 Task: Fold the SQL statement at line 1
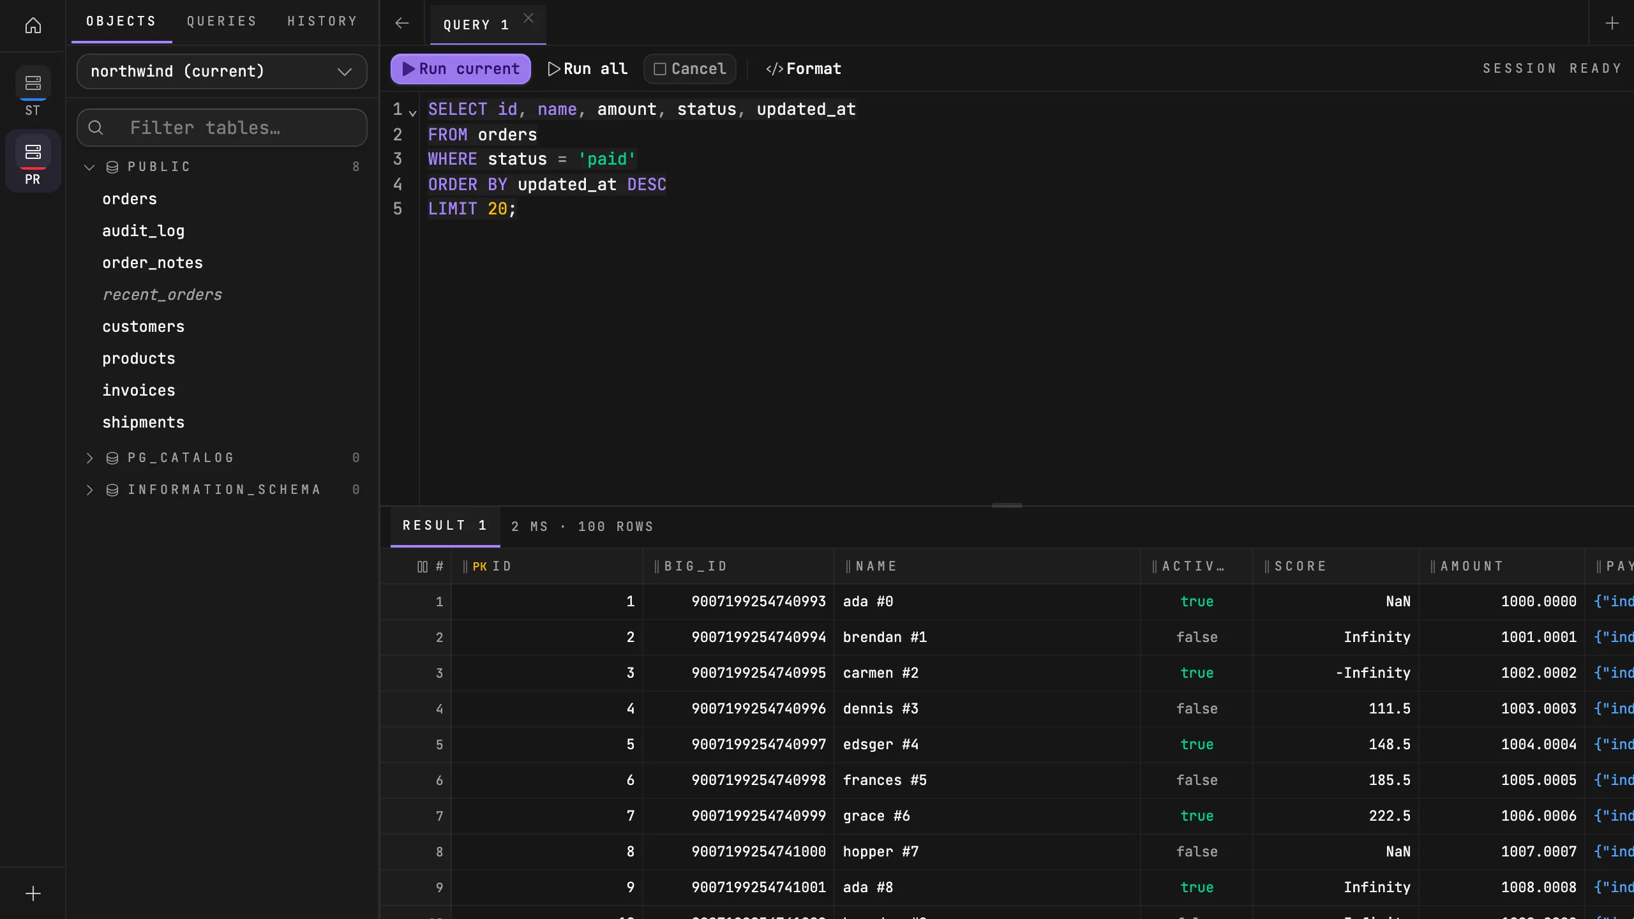[x=413, y=114]
